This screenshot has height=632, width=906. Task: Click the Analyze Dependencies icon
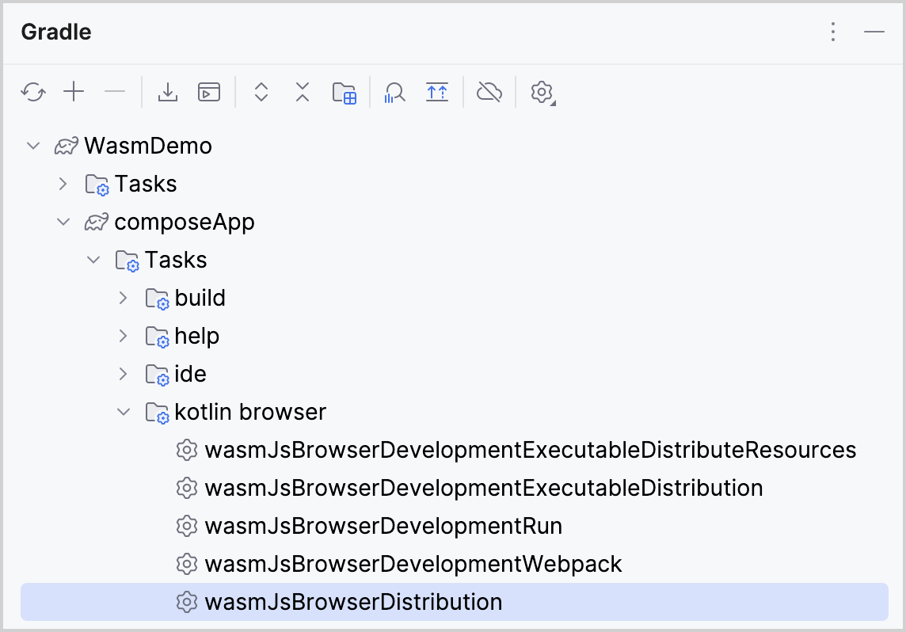click(x=394, y=93)
